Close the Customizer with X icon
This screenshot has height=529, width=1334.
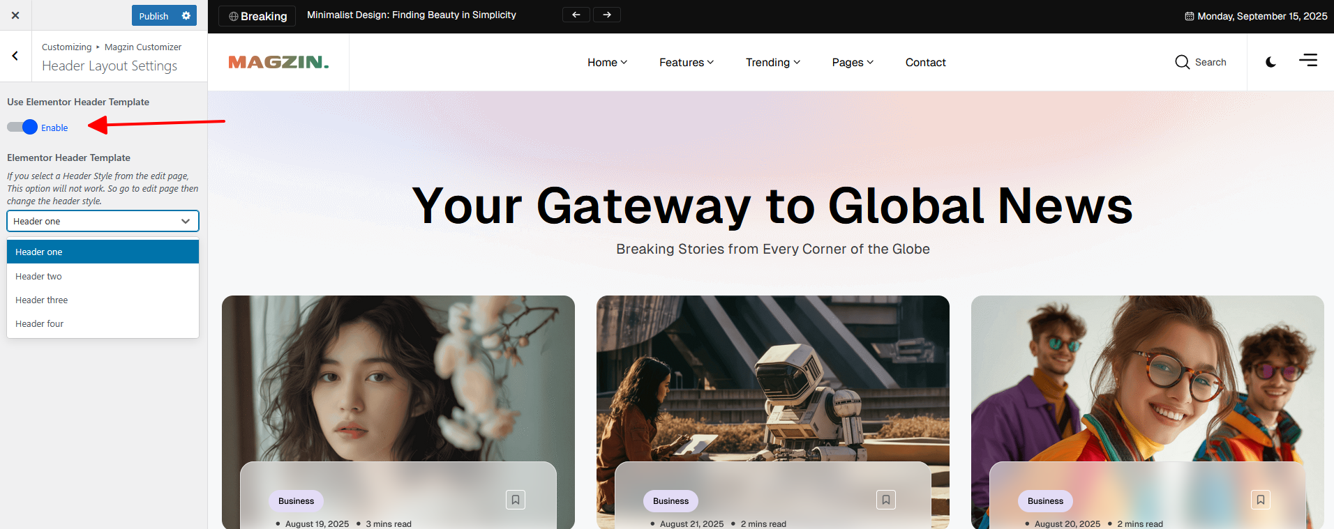15,15
